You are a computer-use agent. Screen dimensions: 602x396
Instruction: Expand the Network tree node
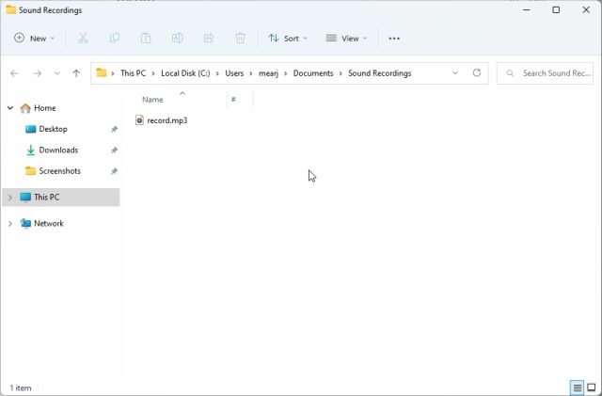pyautogui.click(x=10, y=224)
